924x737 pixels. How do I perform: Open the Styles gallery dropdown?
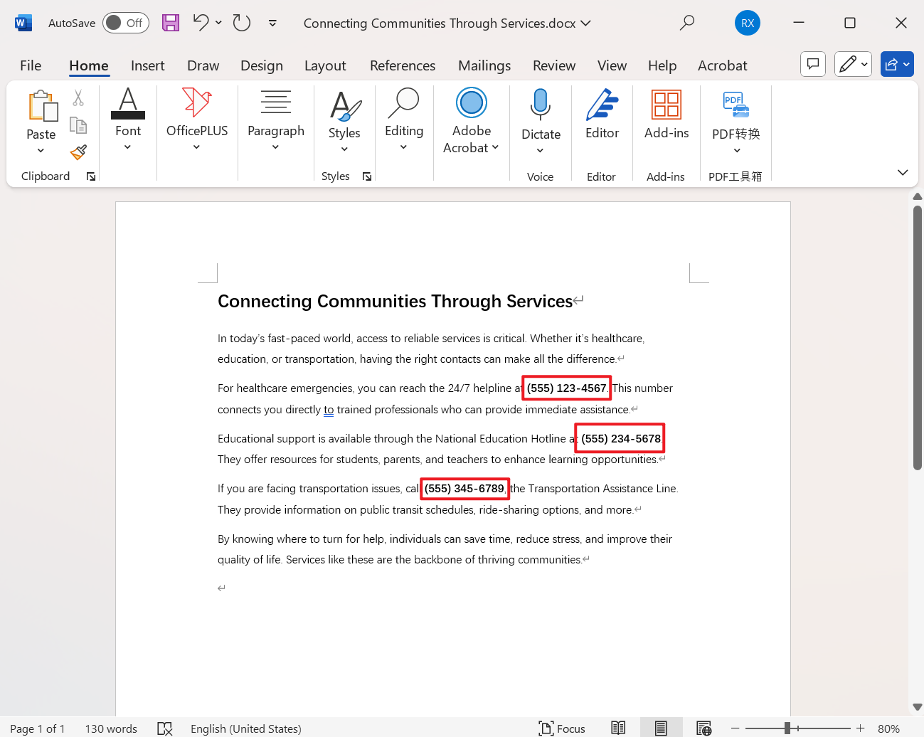click(344, 147)
